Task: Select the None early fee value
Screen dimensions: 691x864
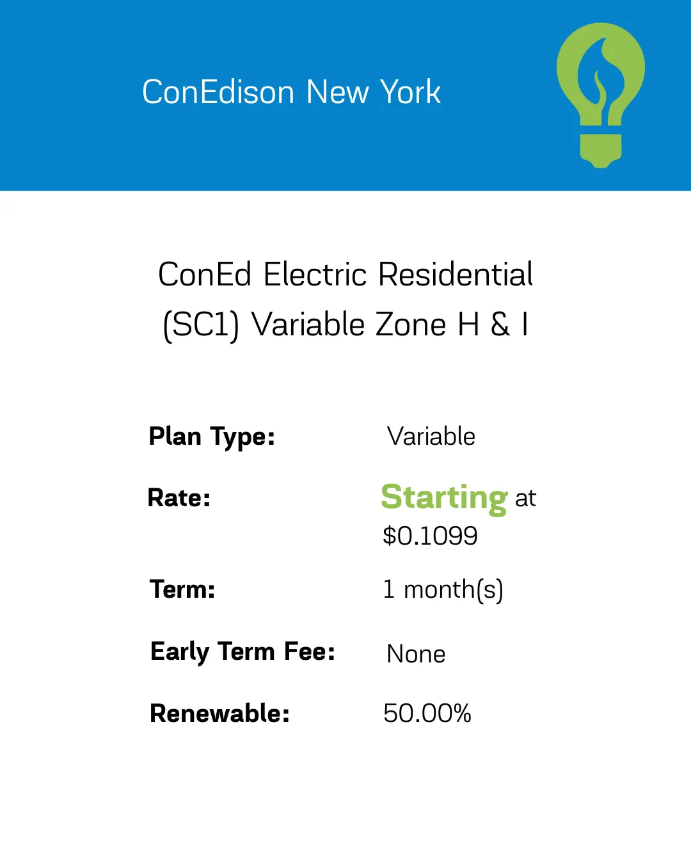Action: pos(416,654)
